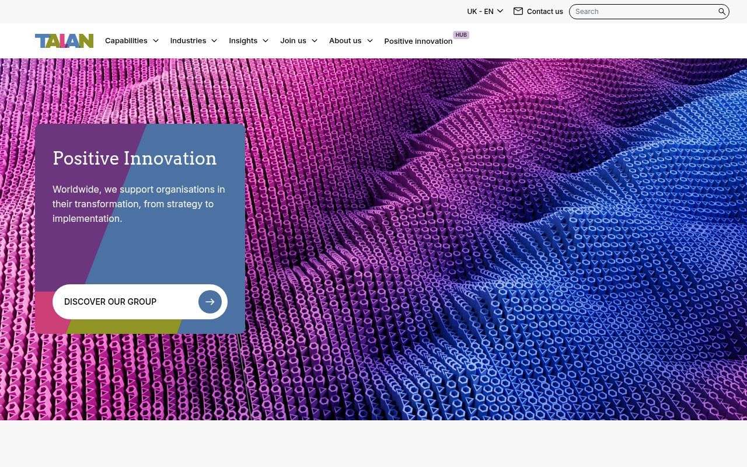Go to Positive innovation hub
The width and height of the screenshot is (747, 467).
click(x=418, y=41)
